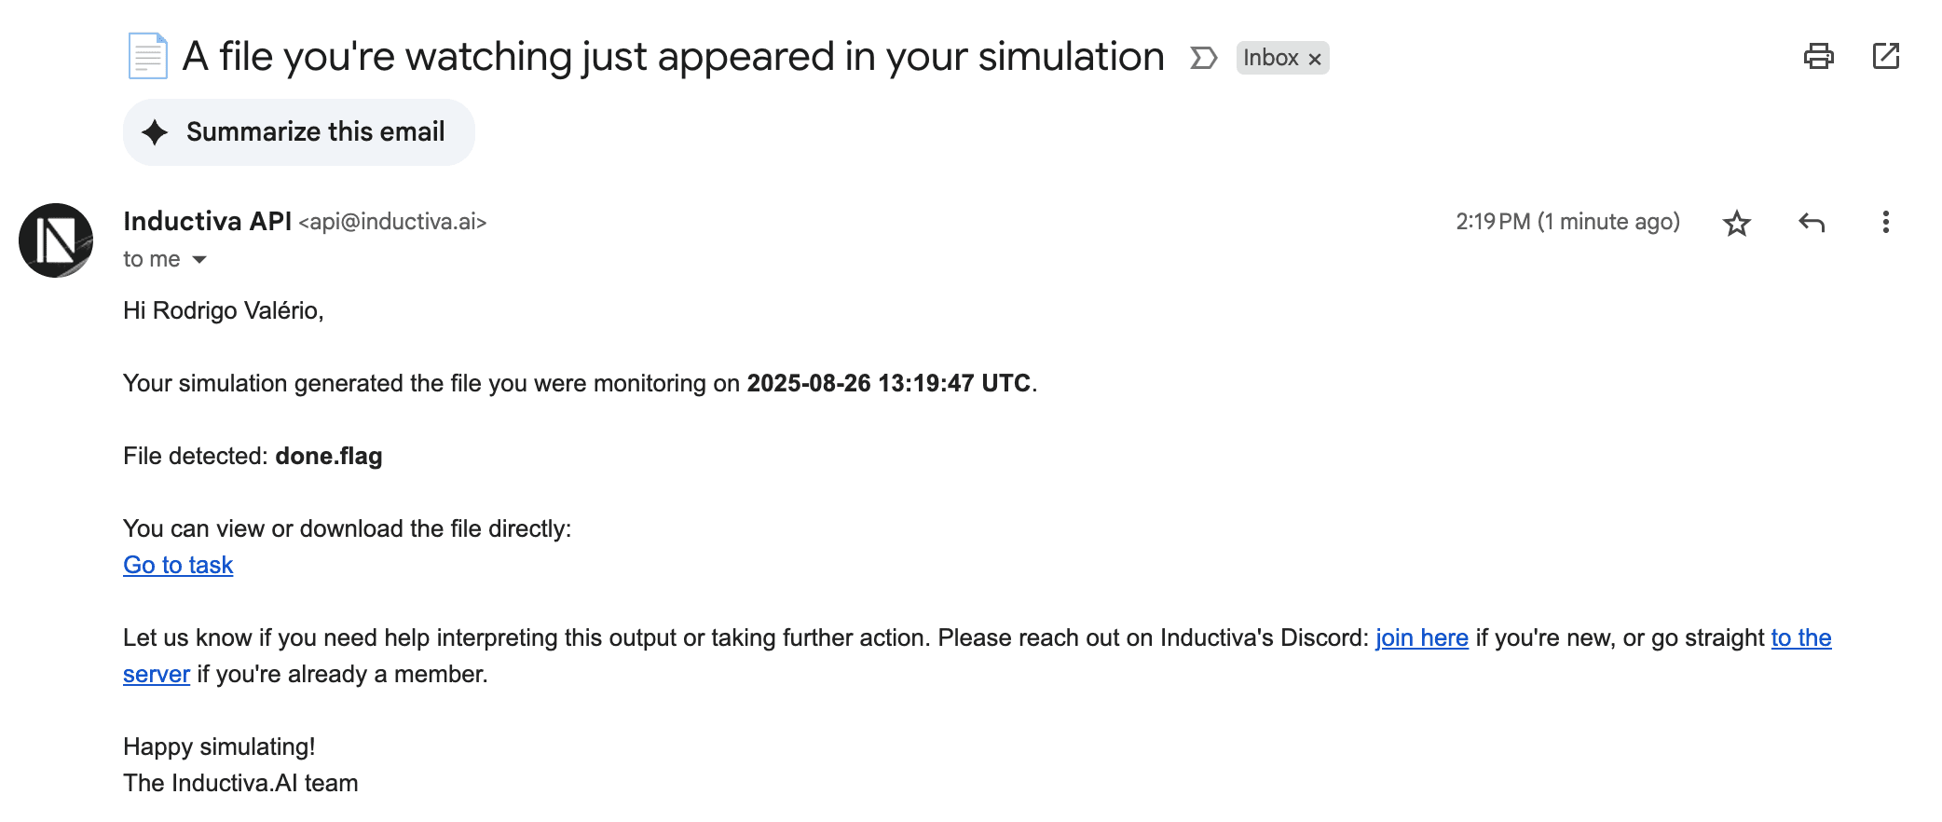
Task: Click the Inbox label chip
Action: coord(1273,58)
